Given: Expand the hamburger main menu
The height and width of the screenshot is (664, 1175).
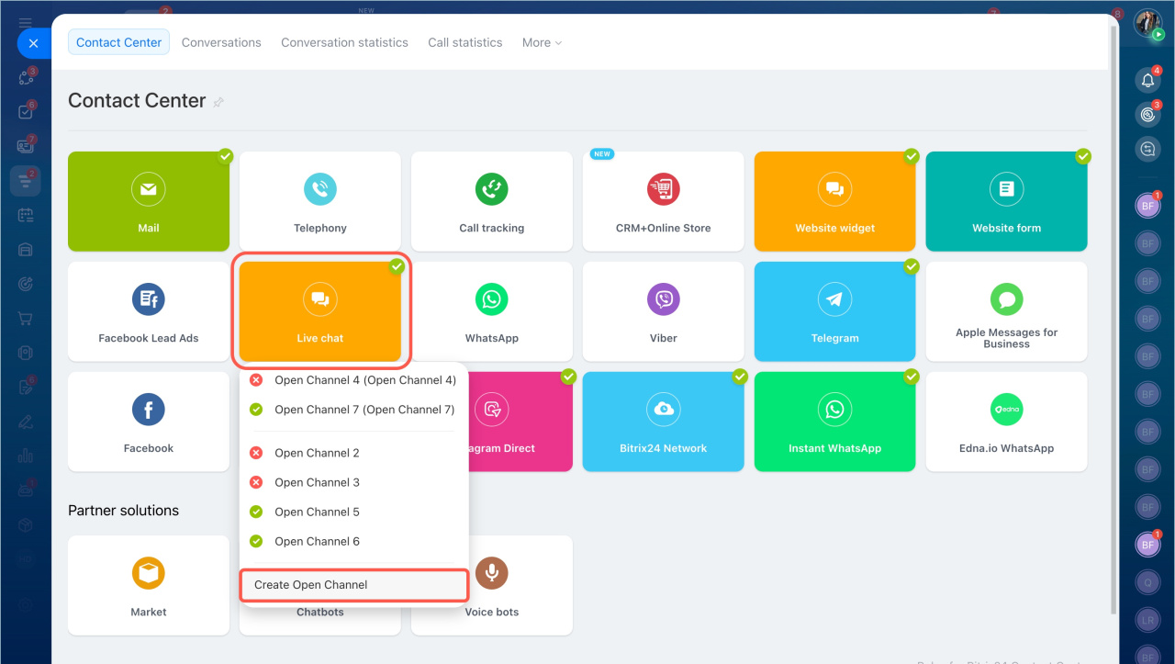Looking at the screenshot, I should tap(26, 22).
